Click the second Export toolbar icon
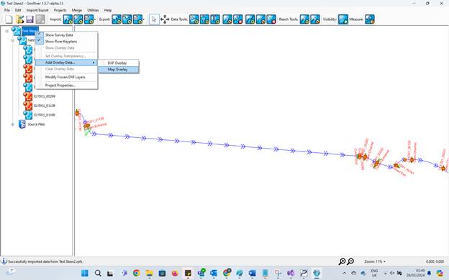 coord(127,19)
